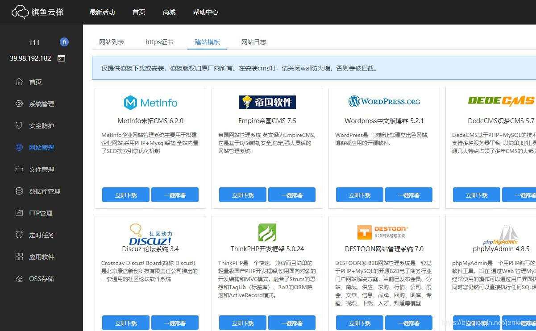Select the 数据库管理 database icon
The height and width of the screenshot is (331, 536).
click(x=19, y=191)
